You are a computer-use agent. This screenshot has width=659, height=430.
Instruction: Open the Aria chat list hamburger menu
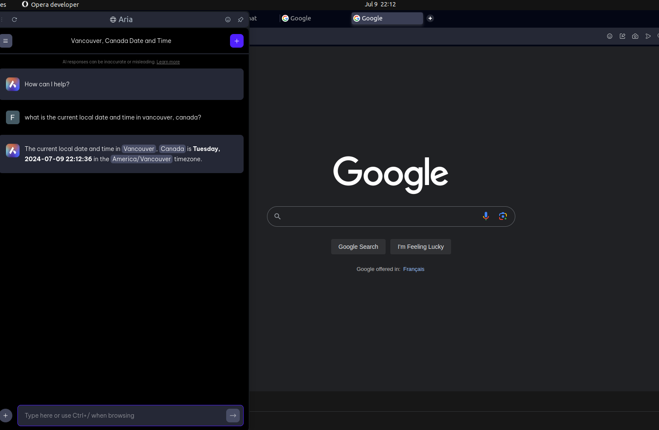click(x=6, y=41)
